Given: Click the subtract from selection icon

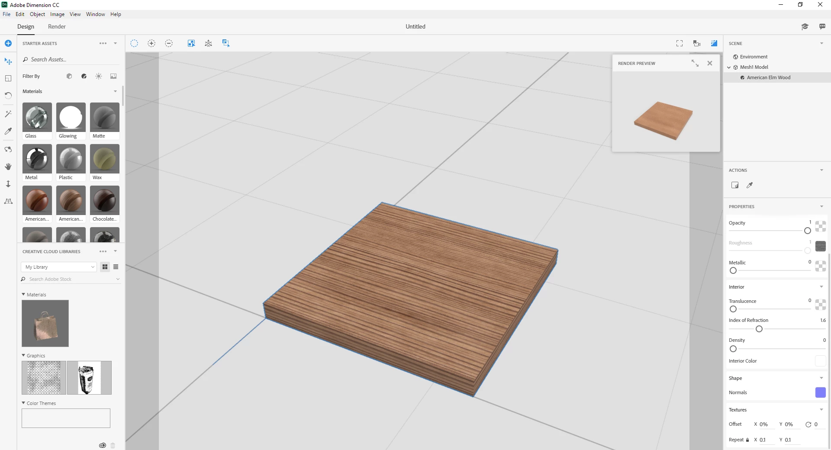Looking at the screenshot, I should click(169, 43).
